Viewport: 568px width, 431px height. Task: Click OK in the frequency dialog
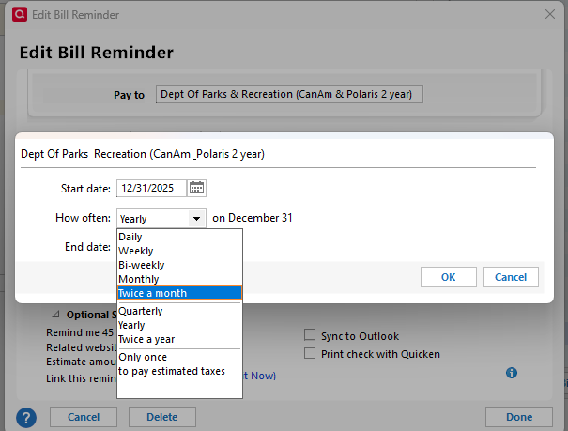point(448,277)
